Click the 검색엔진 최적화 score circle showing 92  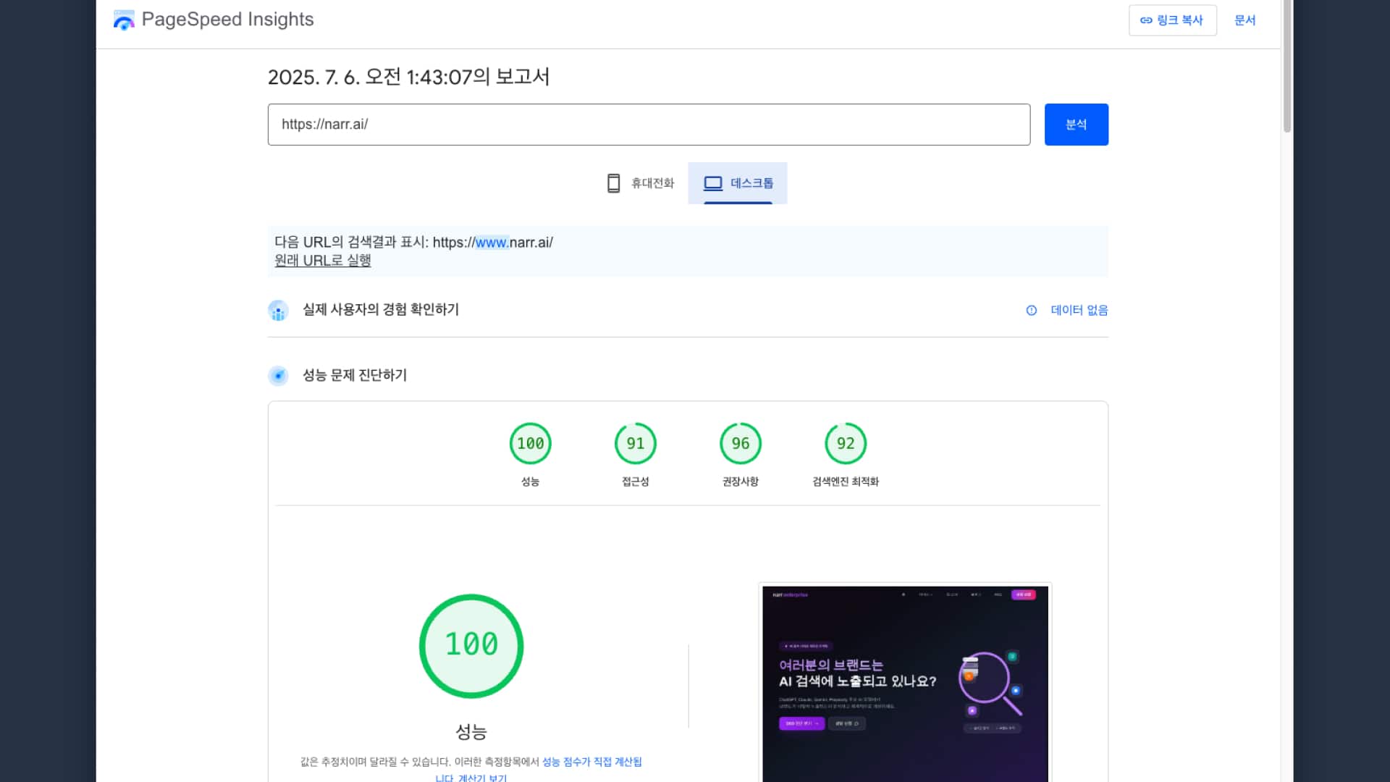coord(845,443)
